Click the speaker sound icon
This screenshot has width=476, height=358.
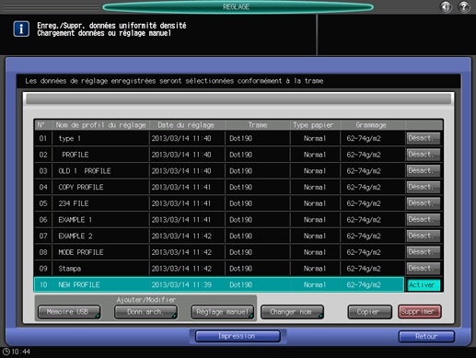coord(446,6)
